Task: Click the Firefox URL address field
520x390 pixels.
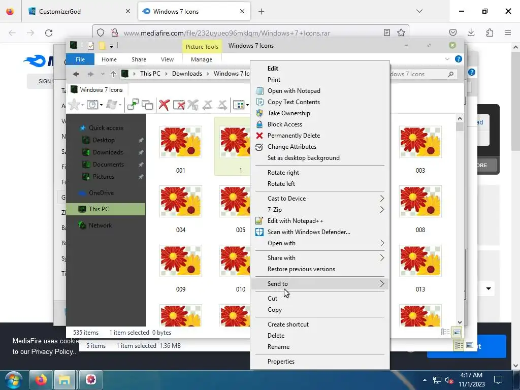Action: pyautogui.click(x=252, y=33)
